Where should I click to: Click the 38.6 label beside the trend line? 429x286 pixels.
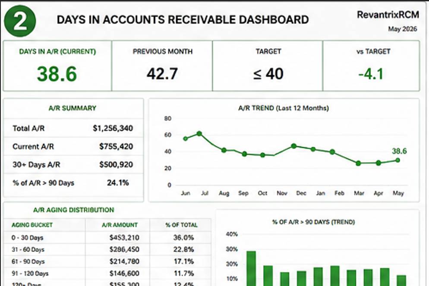pyautogui.click(x=399, y=151)
